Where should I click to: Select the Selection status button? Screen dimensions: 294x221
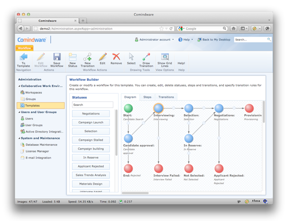point(91,131)
